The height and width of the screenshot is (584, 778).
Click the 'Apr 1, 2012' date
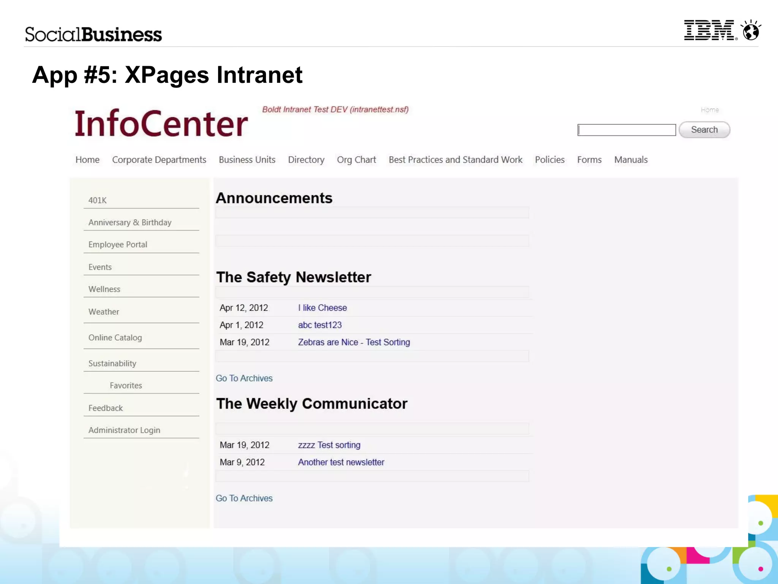click(x=242, y=325)
